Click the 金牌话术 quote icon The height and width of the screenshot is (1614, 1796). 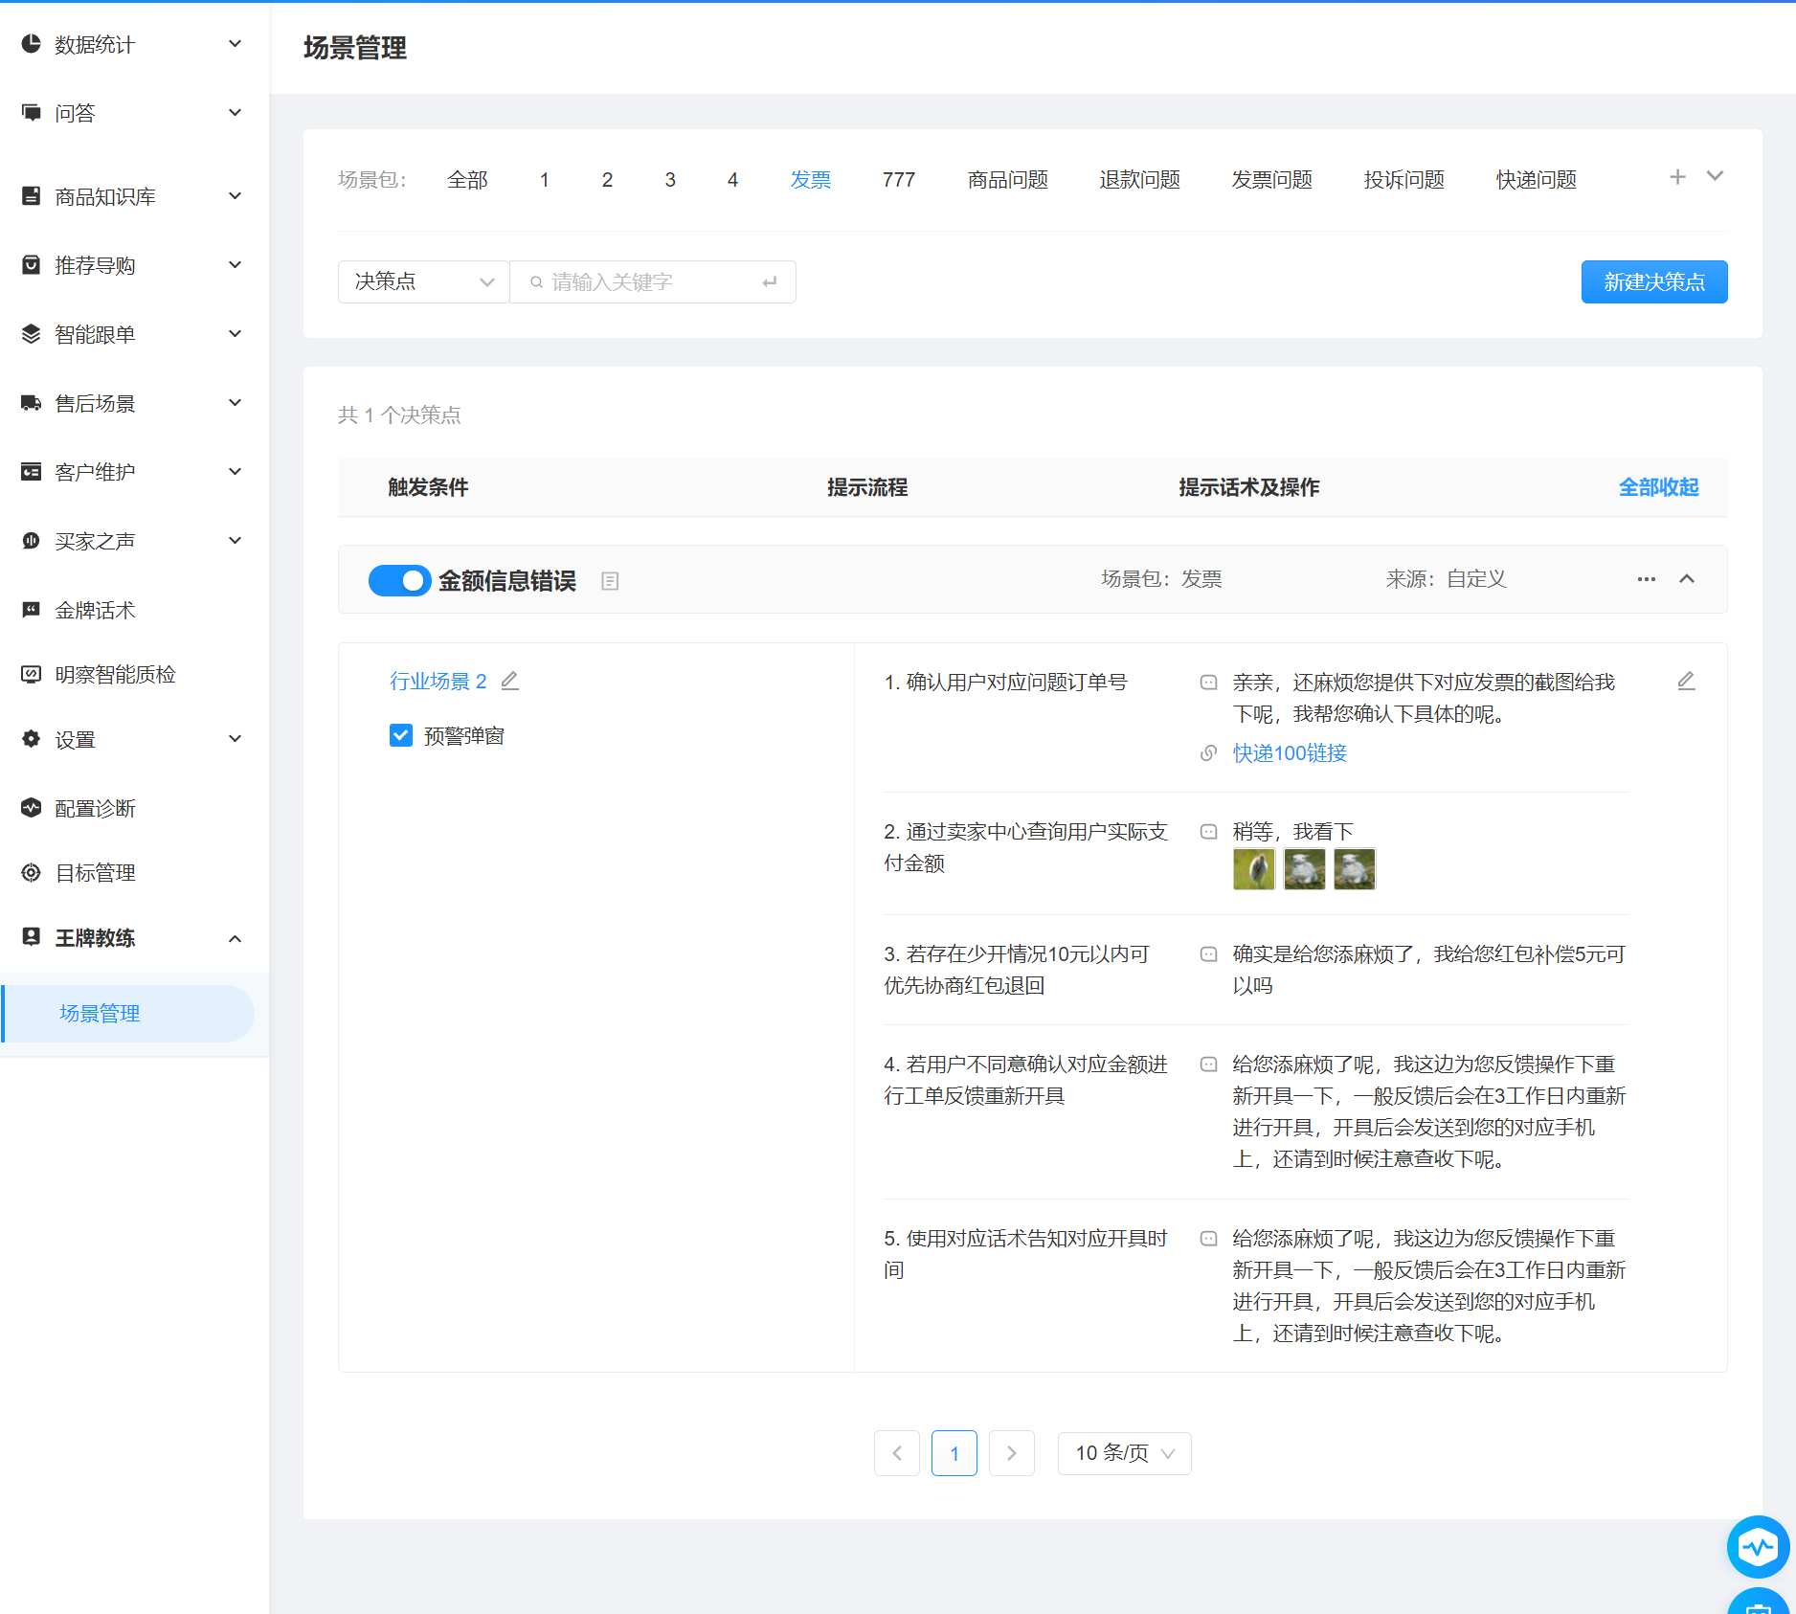click(32, 610)
